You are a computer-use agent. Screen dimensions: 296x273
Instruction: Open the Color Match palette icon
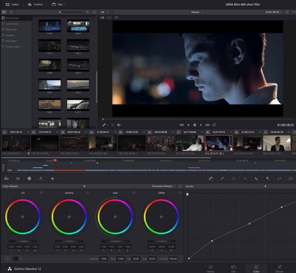[x=18, y=178]
